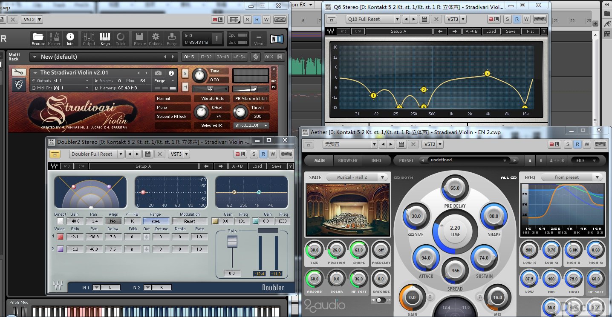Open Kontakt Master editor

tap(54, 39)
